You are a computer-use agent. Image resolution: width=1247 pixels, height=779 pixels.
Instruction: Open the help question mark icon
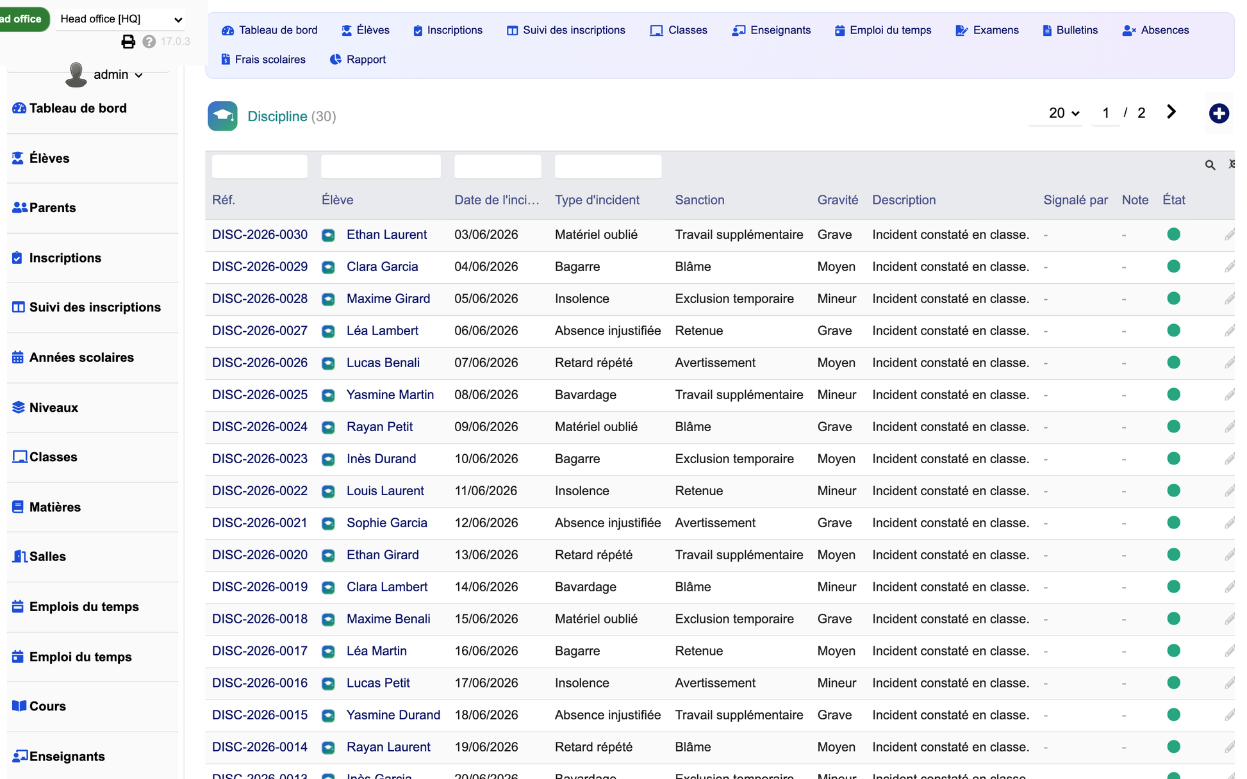[x=149, y=42]
